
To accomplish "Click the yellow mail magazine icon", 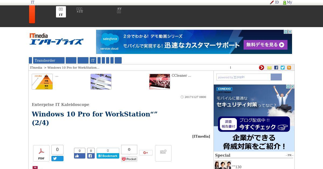I will click(x=269, y=68).
